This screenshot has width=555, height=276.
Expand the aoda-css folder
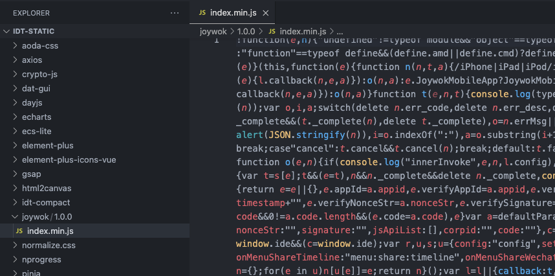(x=39, y=45)
